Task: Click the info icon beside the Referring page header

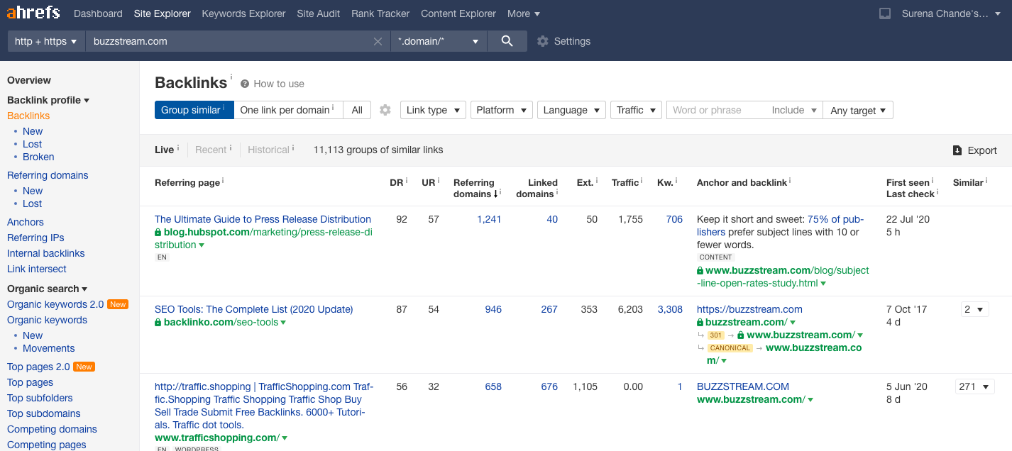Action: coord(223,181)
